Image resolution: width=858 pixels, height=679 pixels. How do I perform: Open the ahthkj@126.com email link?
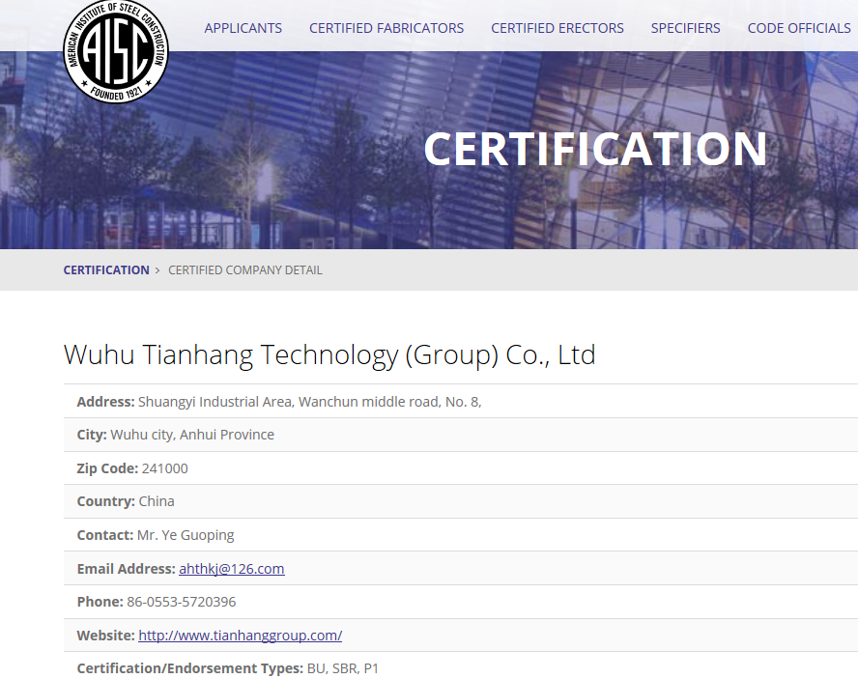click(232, 569)
